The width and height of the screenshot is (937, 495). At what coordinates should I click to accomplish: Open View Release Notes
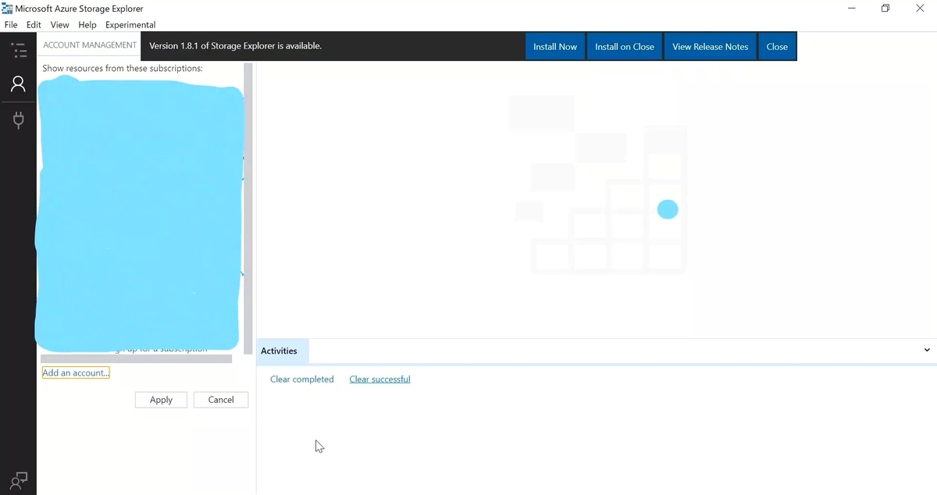[711, 47]
